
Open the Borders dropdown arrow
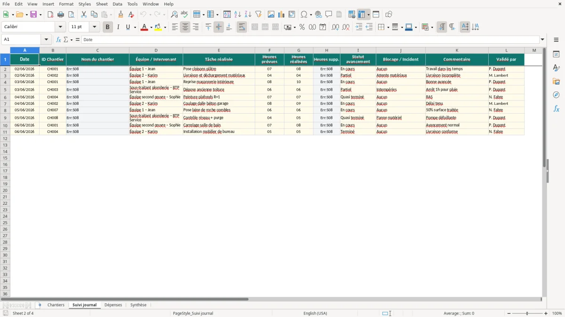tap(387, 27)
